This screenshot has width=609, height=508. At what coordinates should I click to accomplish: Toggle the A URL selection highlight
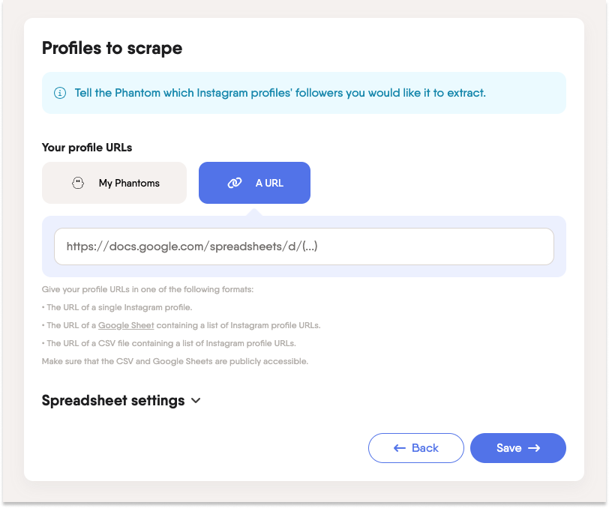254,182
